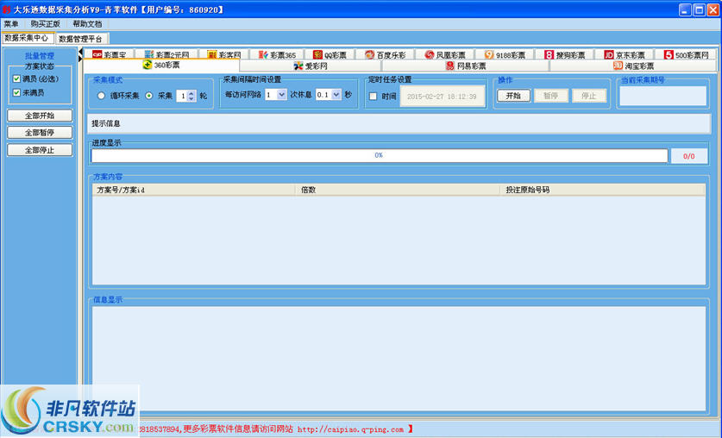
Task: Select the 网易彩票 tab
Action: point(466,66)
